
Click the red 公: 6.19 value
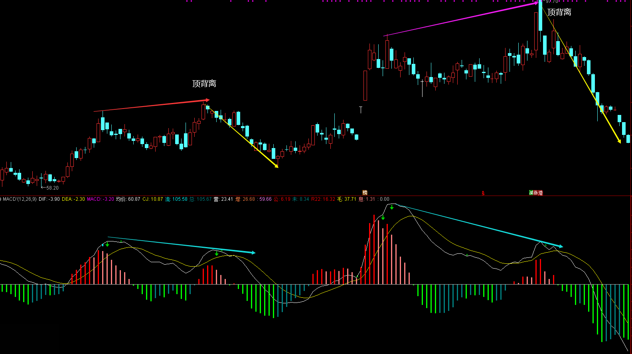coord(282,199)
